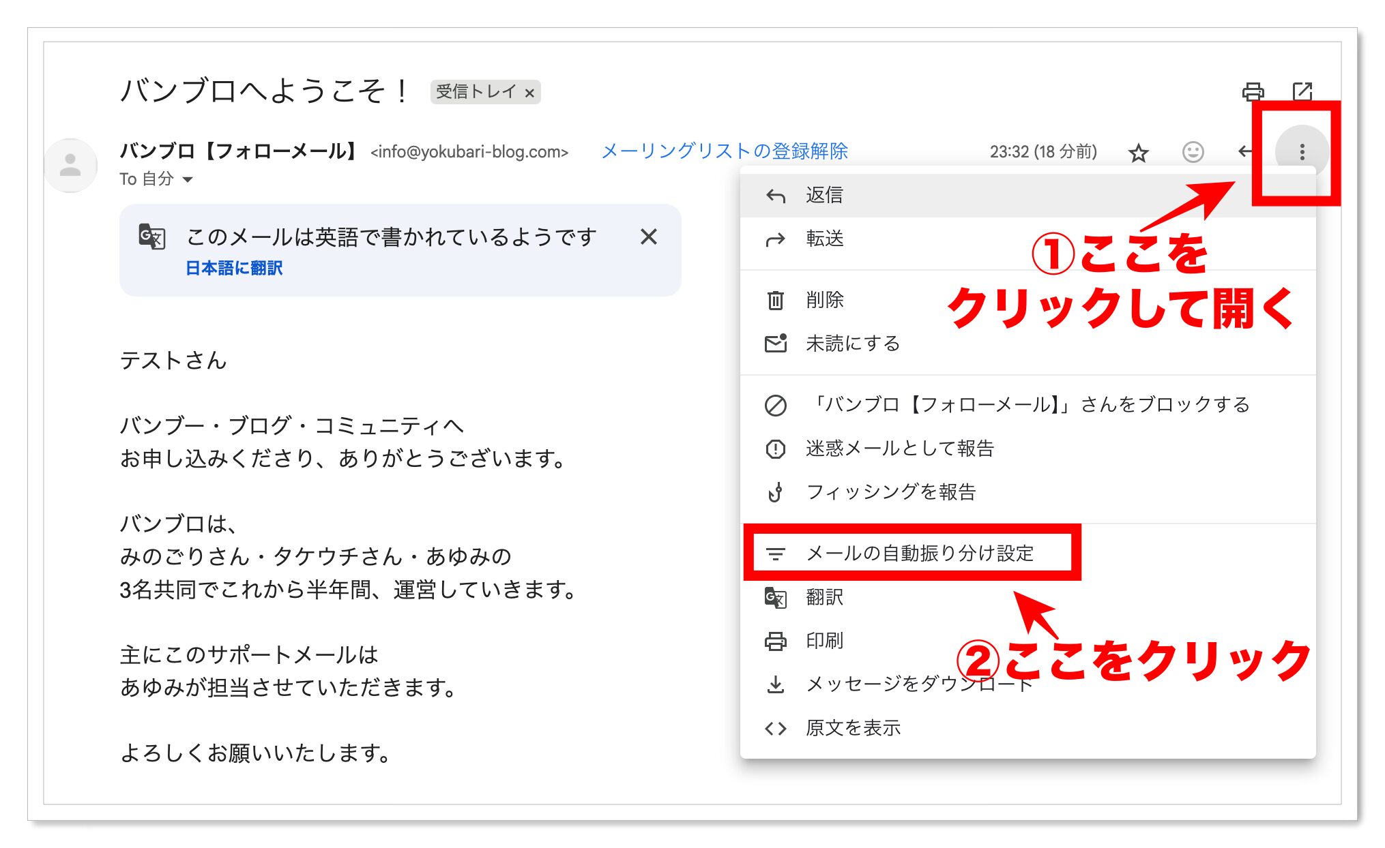1385x848 pixels.
Task: Remove the 受信トレイ label with x
Action: tap(529, 93)
